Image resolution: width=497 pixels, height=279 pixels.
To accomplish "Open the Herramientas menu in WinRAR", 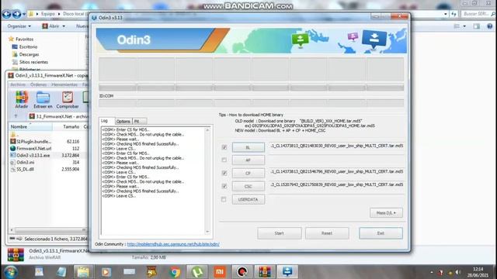I will click(x=64, y=84).
